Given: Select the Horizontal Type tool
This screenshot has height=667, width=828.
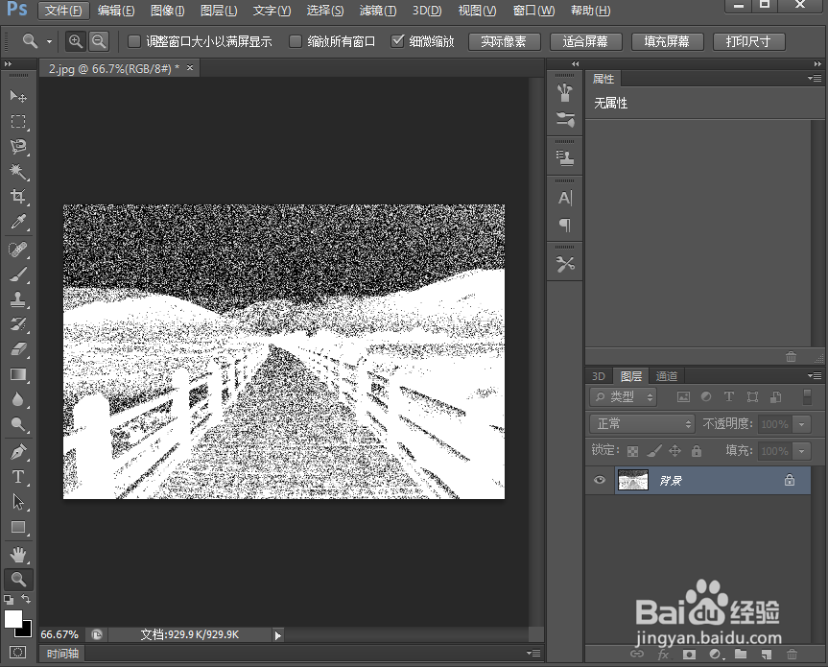Looking at the screenshot, I should pyautogui.click(x=18, y=477).
